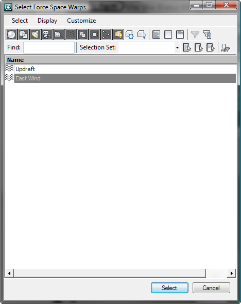Image resolution: width=241 pixels, height=304 pixels.
Task: Open the Display menu
Action: pyautogui.click(x=47, y=21)
